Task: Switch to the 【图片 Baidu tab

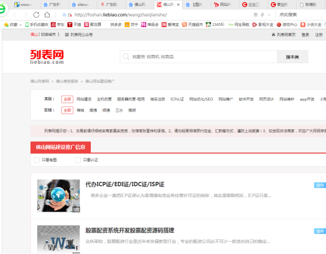Action: (x=196, y=5)
